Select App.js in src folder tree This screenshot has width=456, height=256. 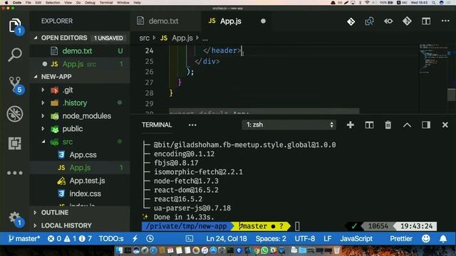pyautogui.click(x=80, y=168)
